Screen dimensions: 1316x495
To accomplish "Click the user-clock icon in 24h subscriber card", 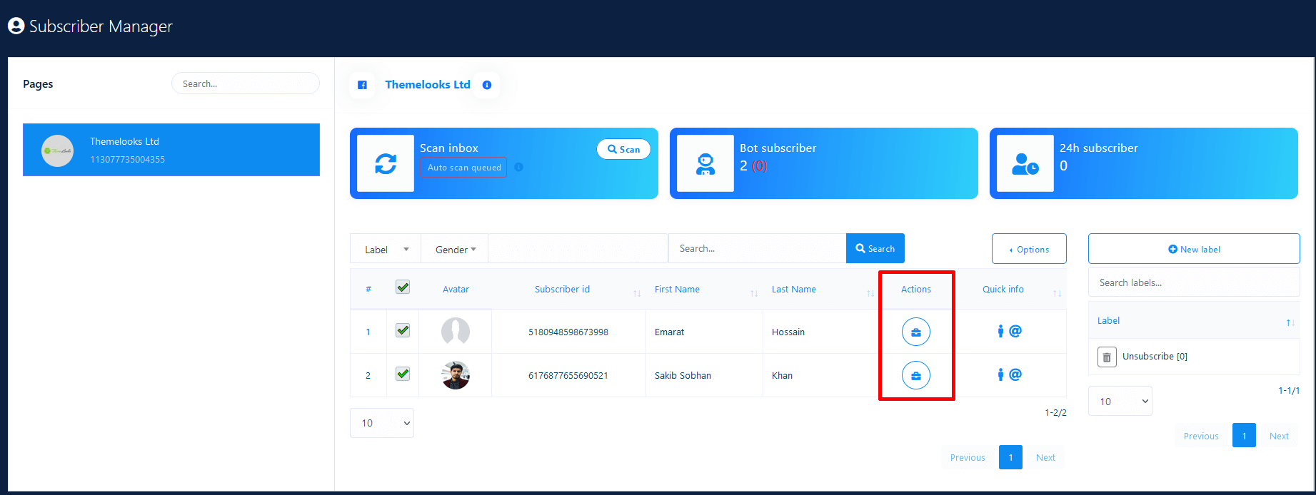I will click(1025, 164).
